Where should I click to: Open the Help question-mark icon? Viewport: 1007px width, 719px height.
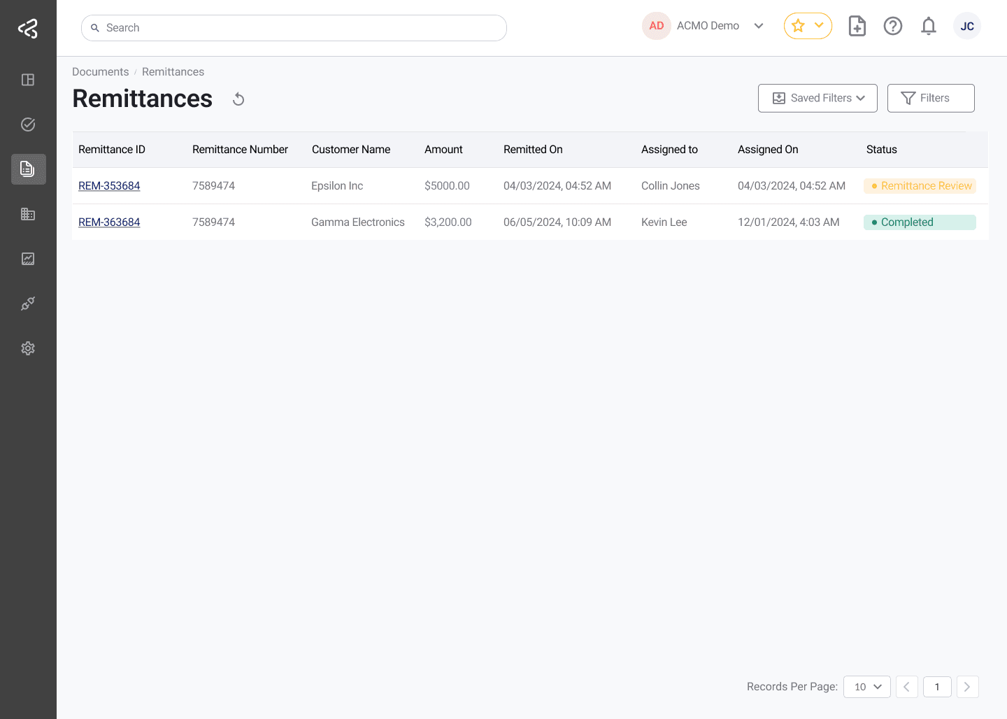tap(893, 26)
